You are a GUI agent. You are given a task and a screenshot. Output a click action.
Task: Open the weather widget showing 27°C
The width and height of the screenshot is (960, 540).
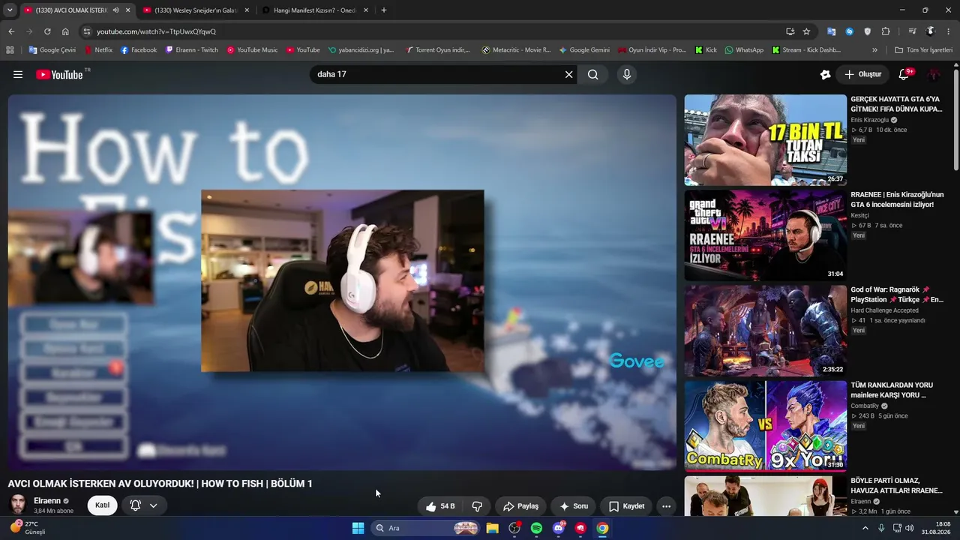click(28, 528)
